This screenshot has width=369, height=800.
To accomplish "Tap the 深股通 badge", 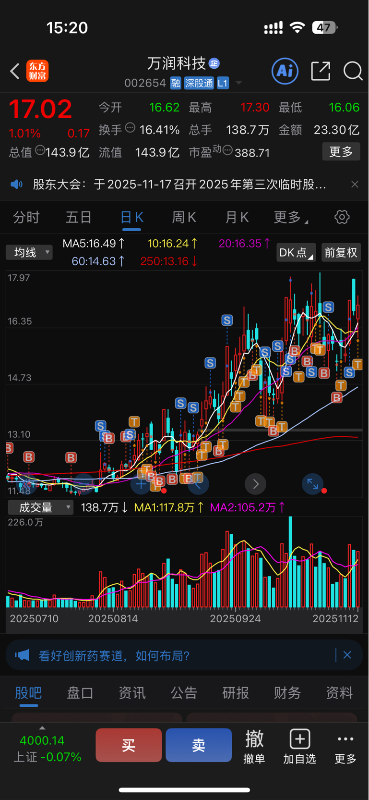I will pos(199,83).
